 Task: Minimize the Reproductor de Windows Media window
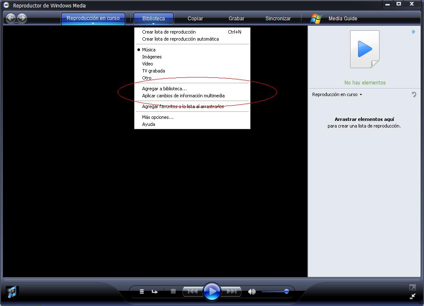click(388, 4)
